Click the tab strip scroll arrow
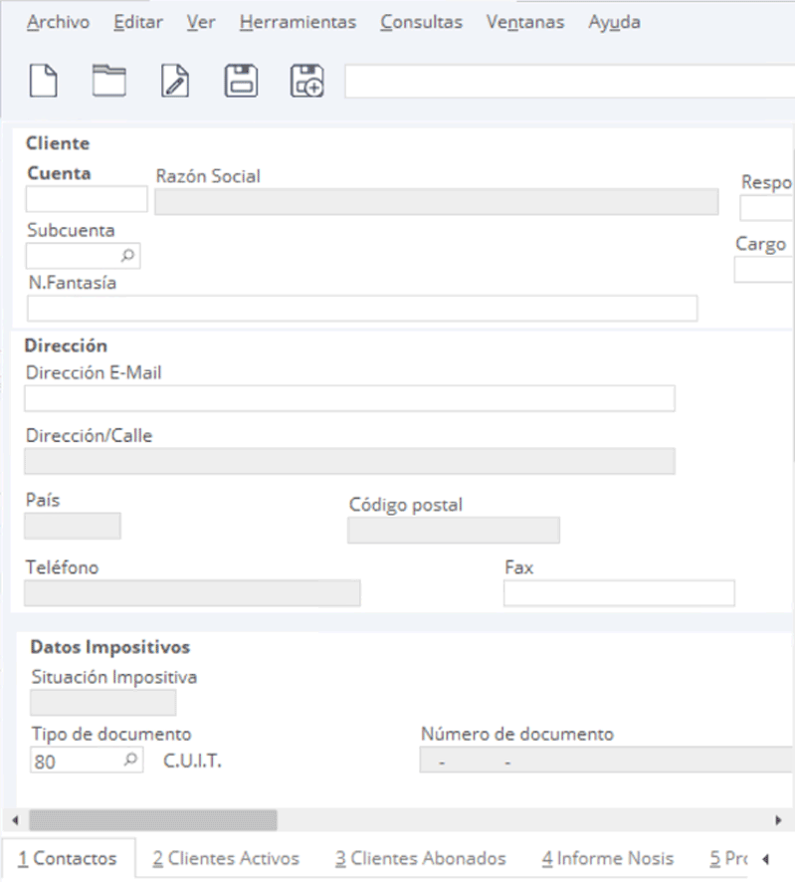795x882 pixels. [x=765, y=858]
